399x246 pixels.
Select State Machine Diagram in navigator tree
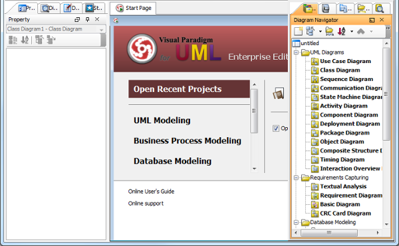351,97
